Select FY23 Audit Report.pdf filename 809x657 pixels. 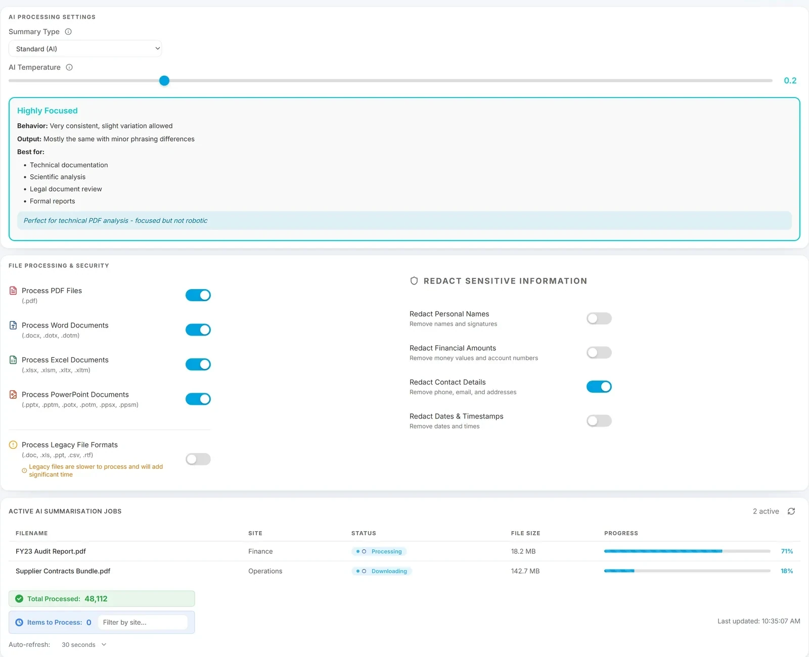(51, 551)
